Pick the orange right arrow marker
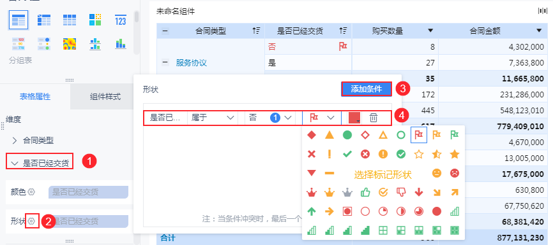 point(330,211)
